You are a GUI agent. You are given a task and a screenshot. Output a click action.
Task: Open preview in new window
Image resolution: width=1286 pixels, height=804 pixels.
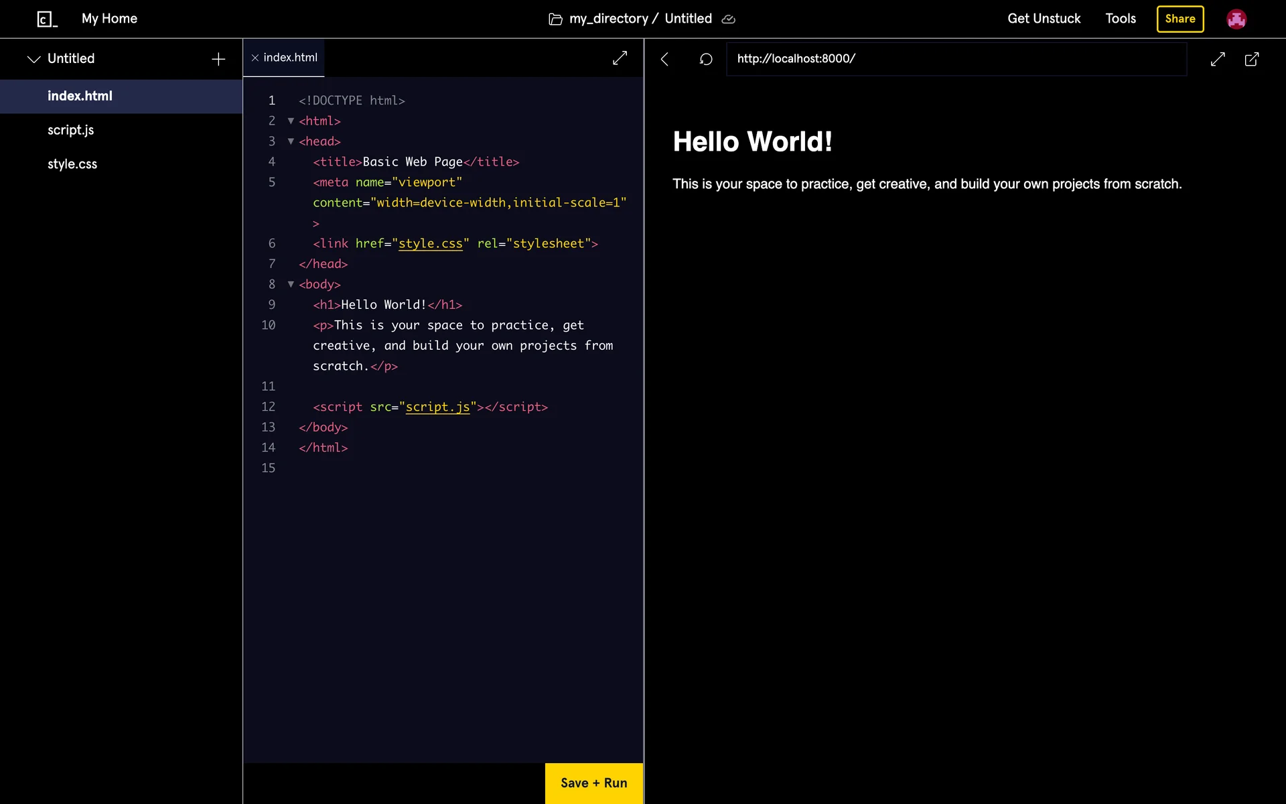(x=1251, y=59)
